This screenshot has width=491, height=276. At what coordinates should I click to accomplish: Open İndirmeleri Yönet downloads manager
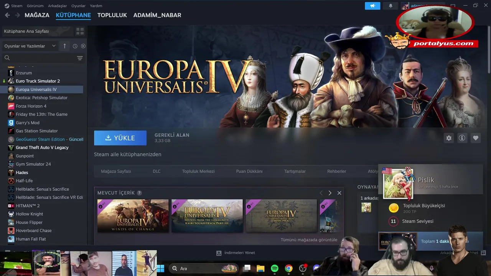pyautogui.click(x=236, y=253)
